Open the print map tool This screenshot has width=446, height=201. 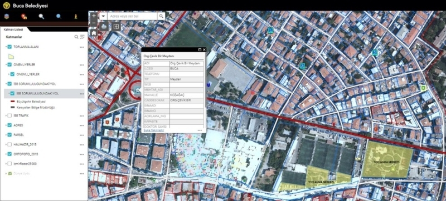coord(104,27)
